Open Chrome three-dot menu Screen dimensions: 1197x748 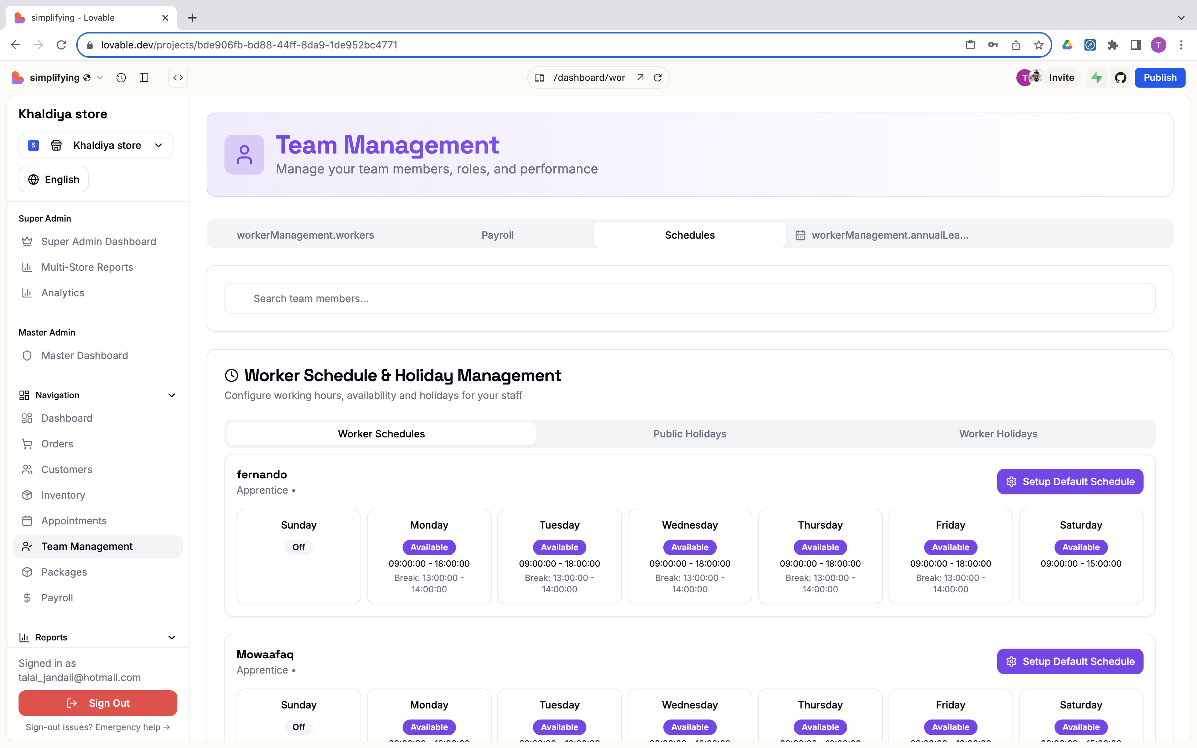pyautogui.click(x=1181, y=45)
